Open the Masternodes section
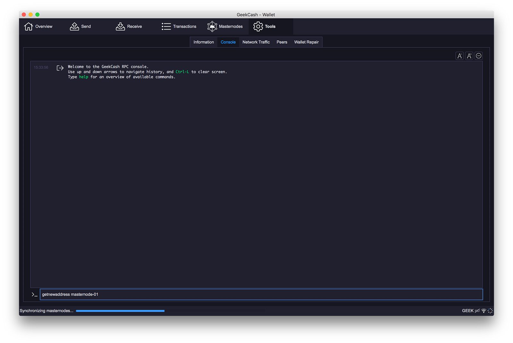This screenshot has width=513, height=343. click(225, 26)
